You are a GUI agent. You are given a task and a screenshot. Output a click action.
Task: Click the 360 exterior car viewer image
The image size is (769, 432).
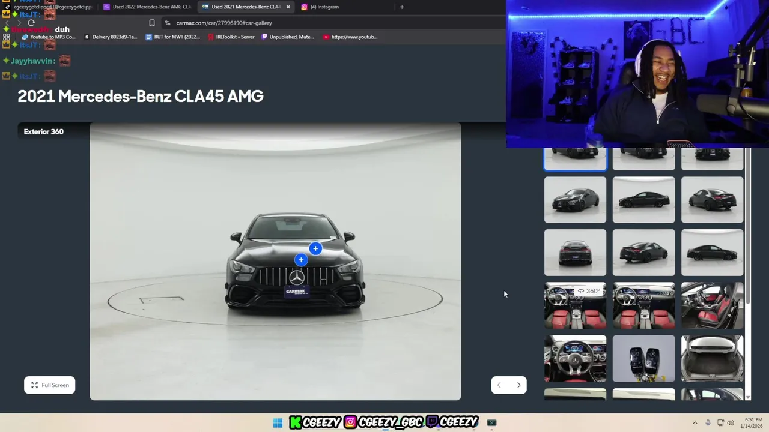click(275, 262)
